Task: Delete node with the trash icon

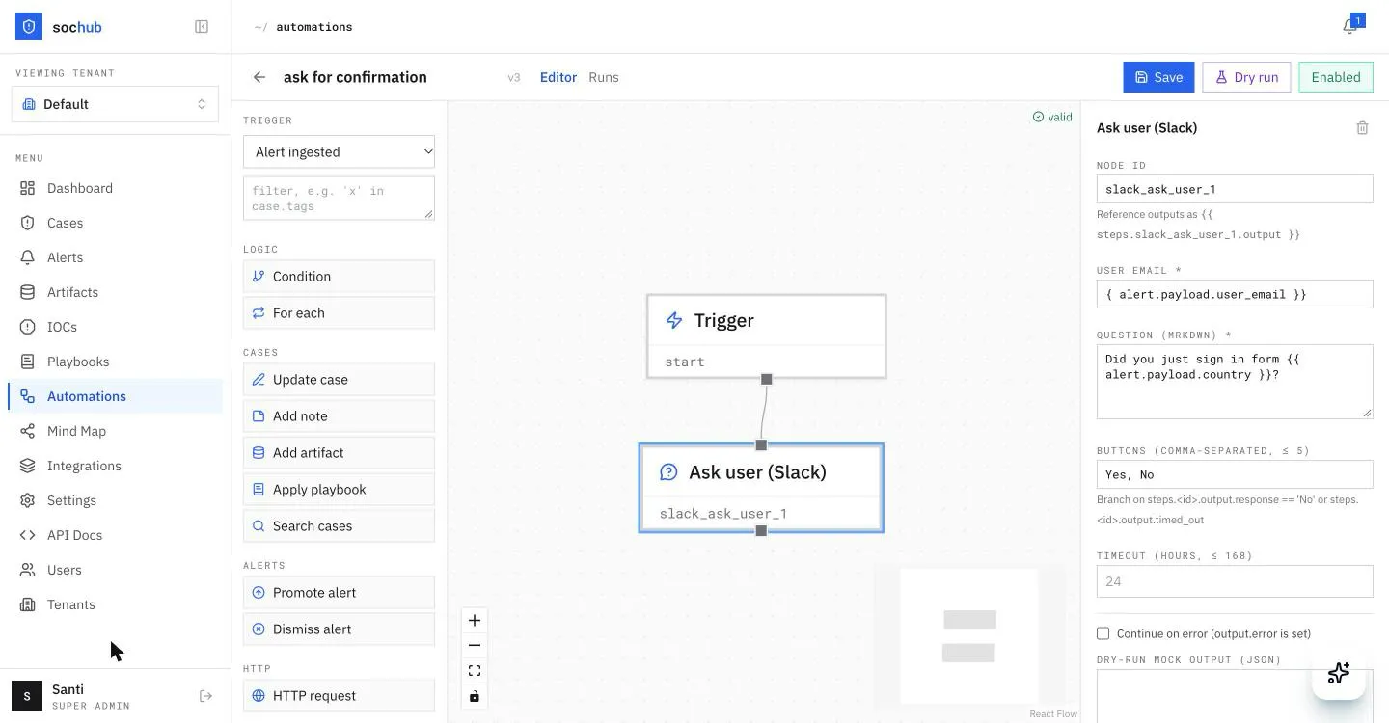Action: pos(1362,127)
